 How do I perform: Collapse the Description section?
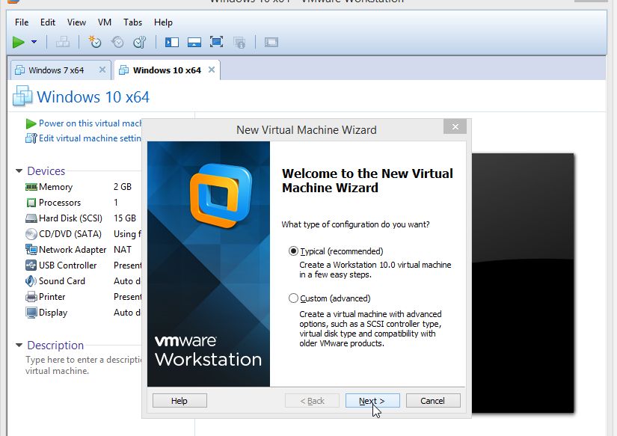coord(19,345)
